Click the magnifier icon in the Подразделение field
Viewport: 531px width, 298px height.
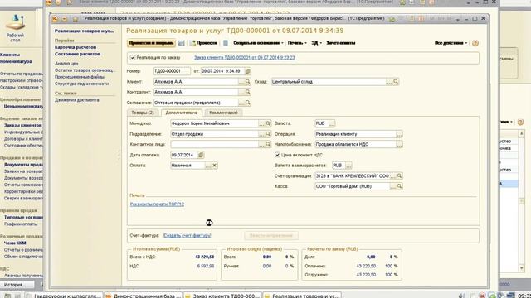[268, 134]
